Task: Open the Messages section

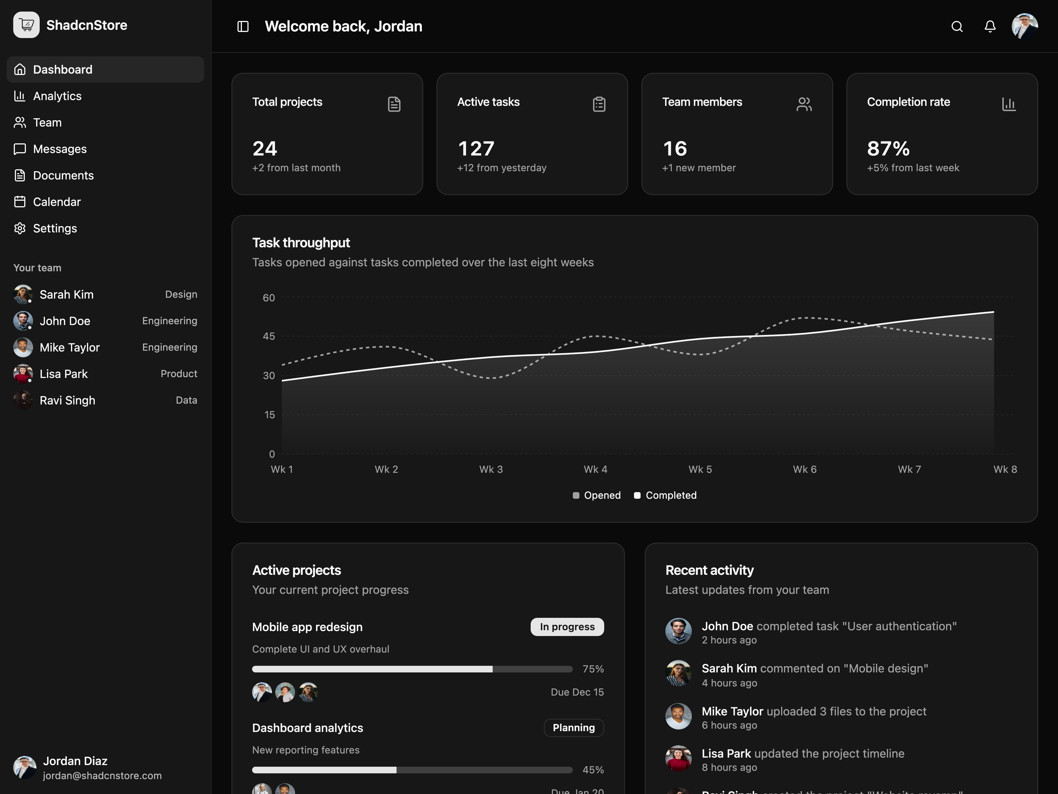Action: [105, 149]
